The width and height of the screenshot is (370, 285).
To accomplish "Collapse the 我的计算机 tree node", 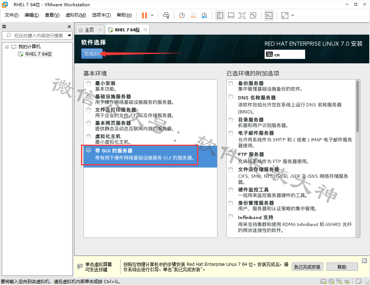I will click(x=7, y=47).
